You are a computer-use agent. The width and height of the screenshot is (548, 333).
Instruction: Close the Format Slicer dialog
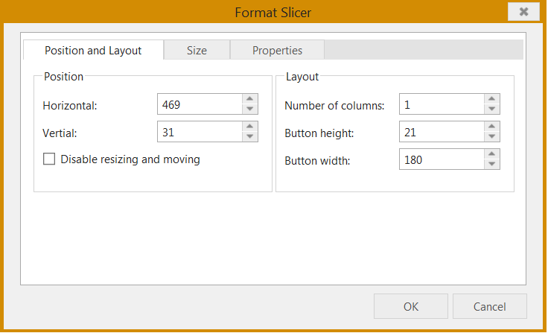point(523,11)
